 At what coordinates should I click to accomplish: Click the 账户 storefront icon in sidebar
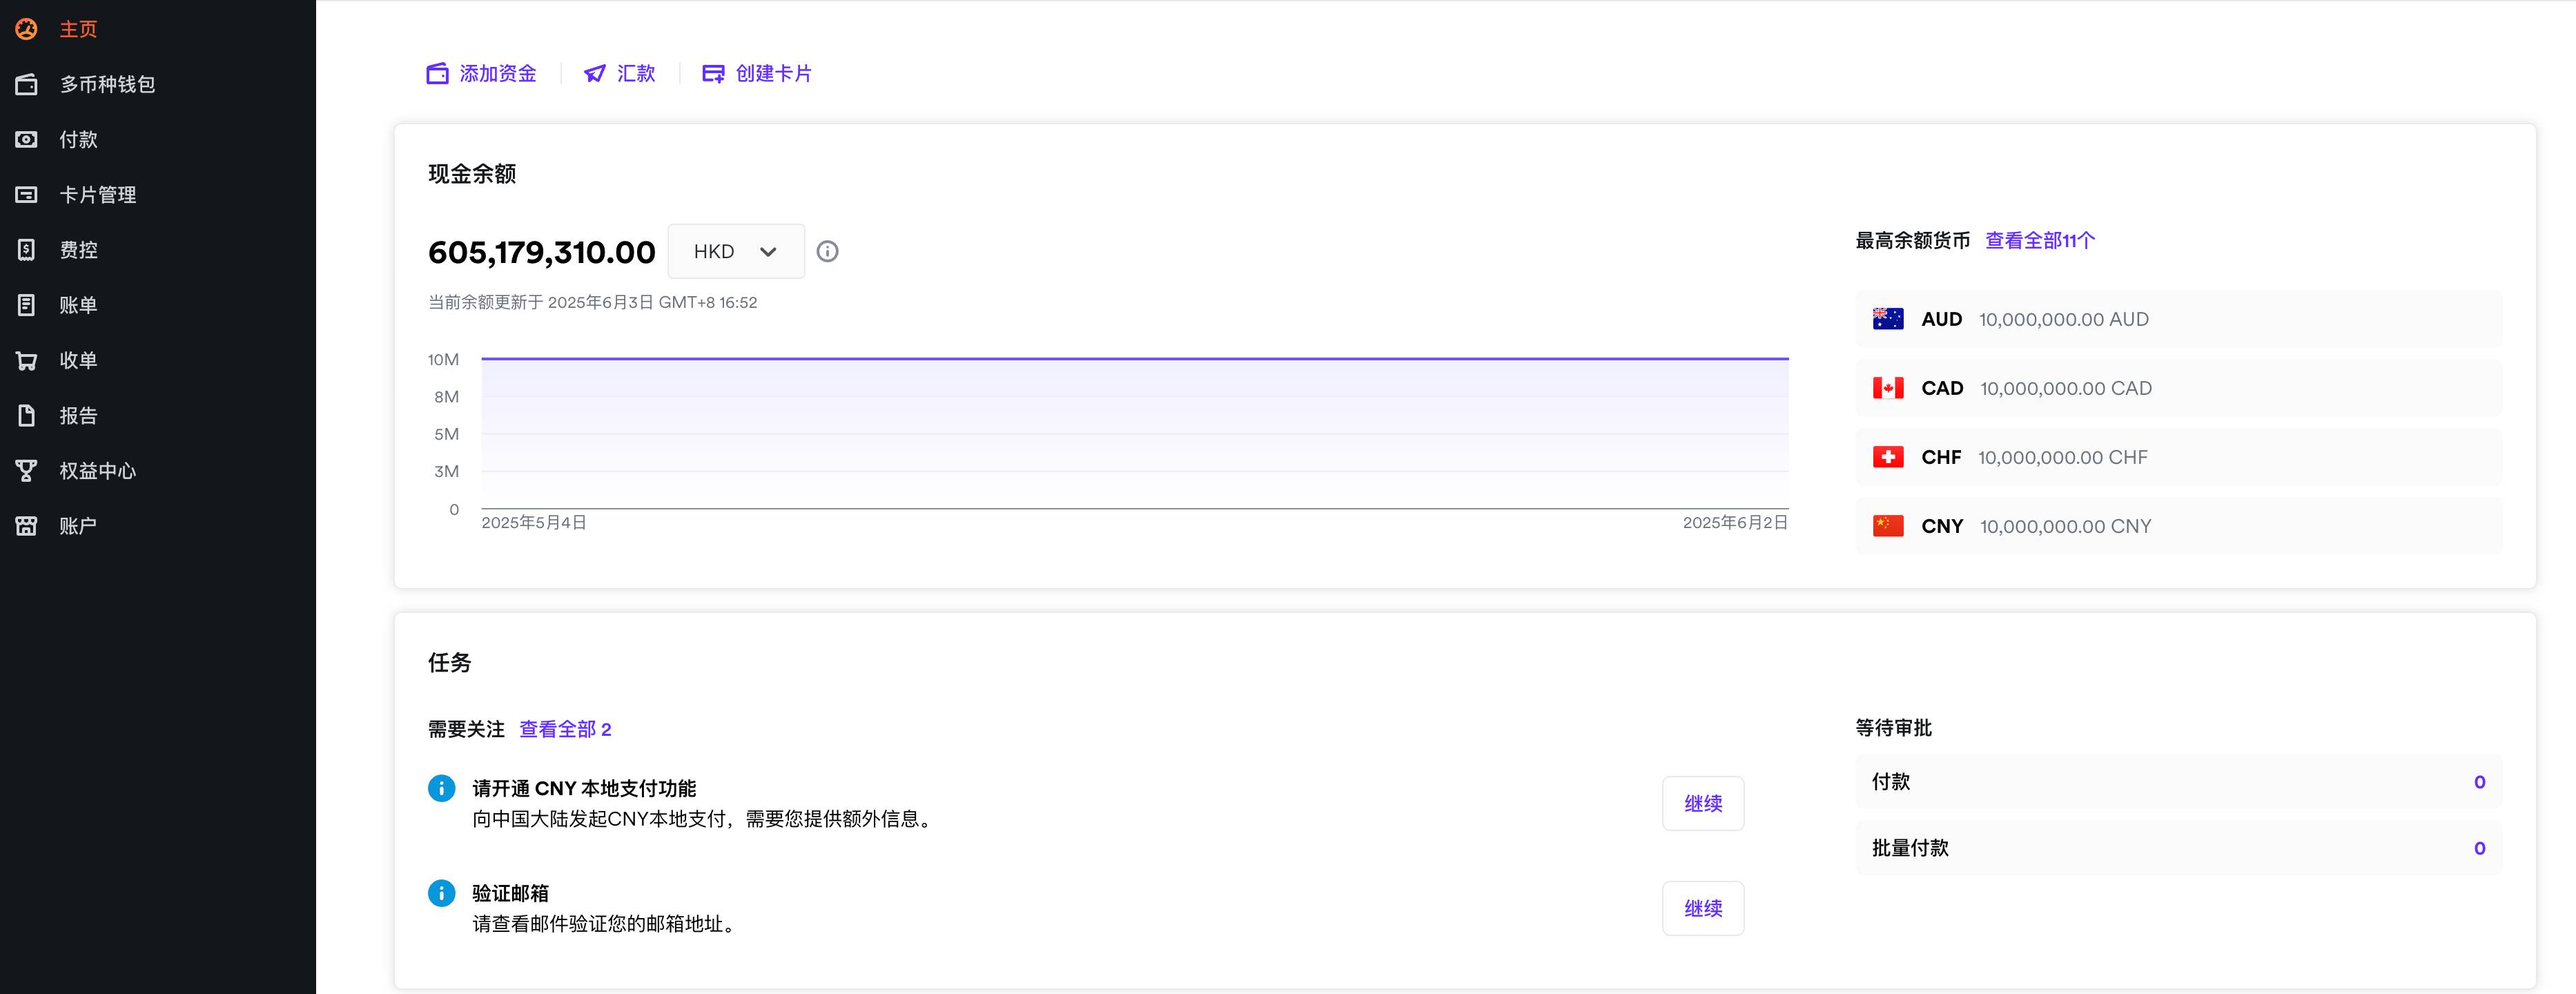coord(27,526)
